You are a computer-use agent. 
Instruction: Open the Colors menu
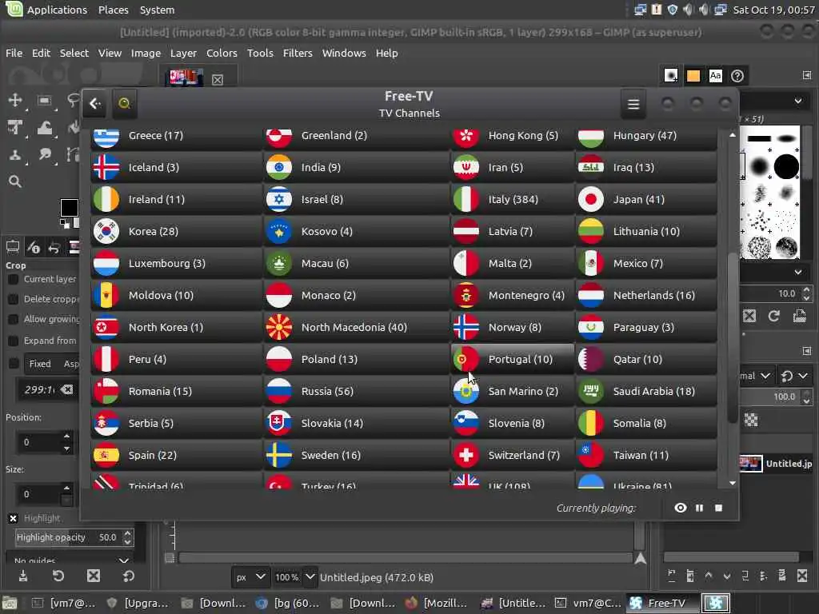[x=222, y=53]
